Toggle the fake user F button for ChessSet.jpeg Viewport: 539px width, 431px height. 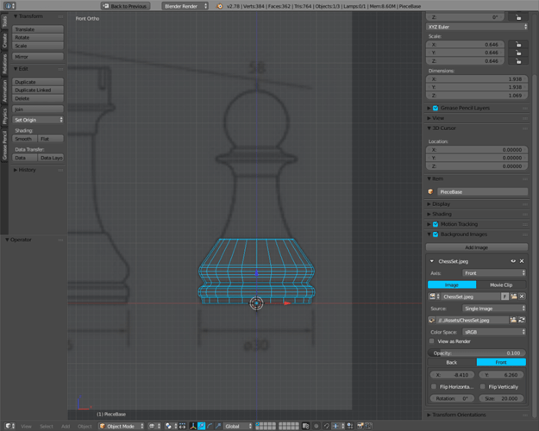coord(504,297)
